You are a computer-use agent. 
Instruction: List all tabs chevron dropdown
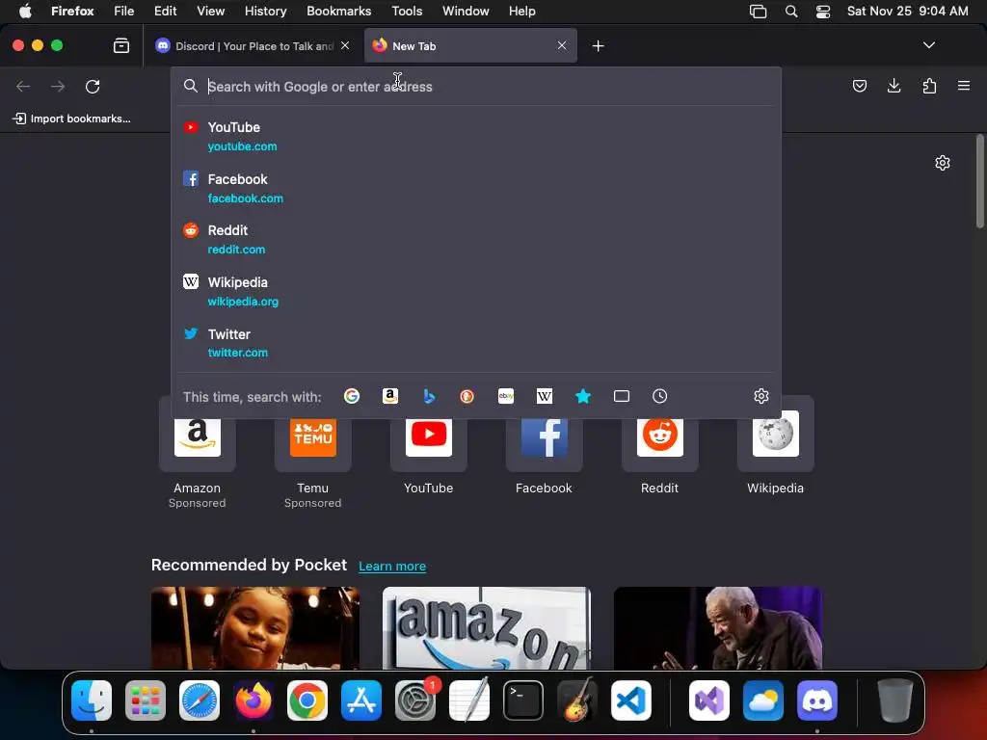[928, 45]
